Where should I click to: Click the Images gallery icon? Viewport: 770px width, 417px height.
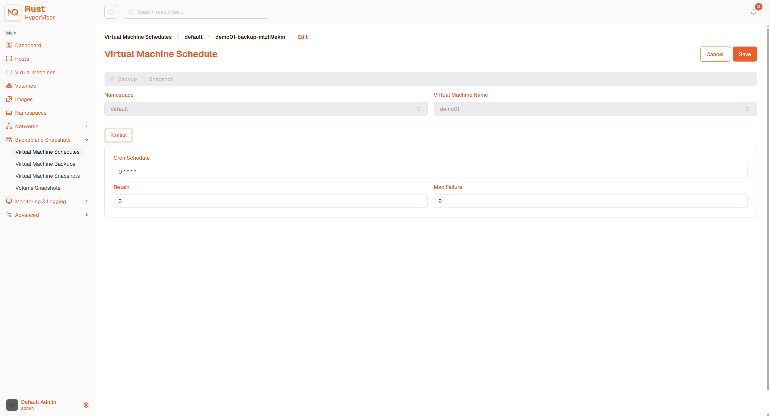[9, 99]
